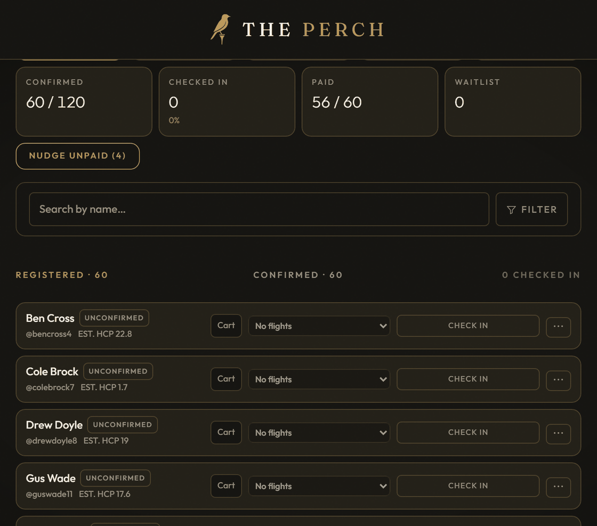Expand flights dropdown for Gus Wade

pyautogui.click(x=319, y=485)
